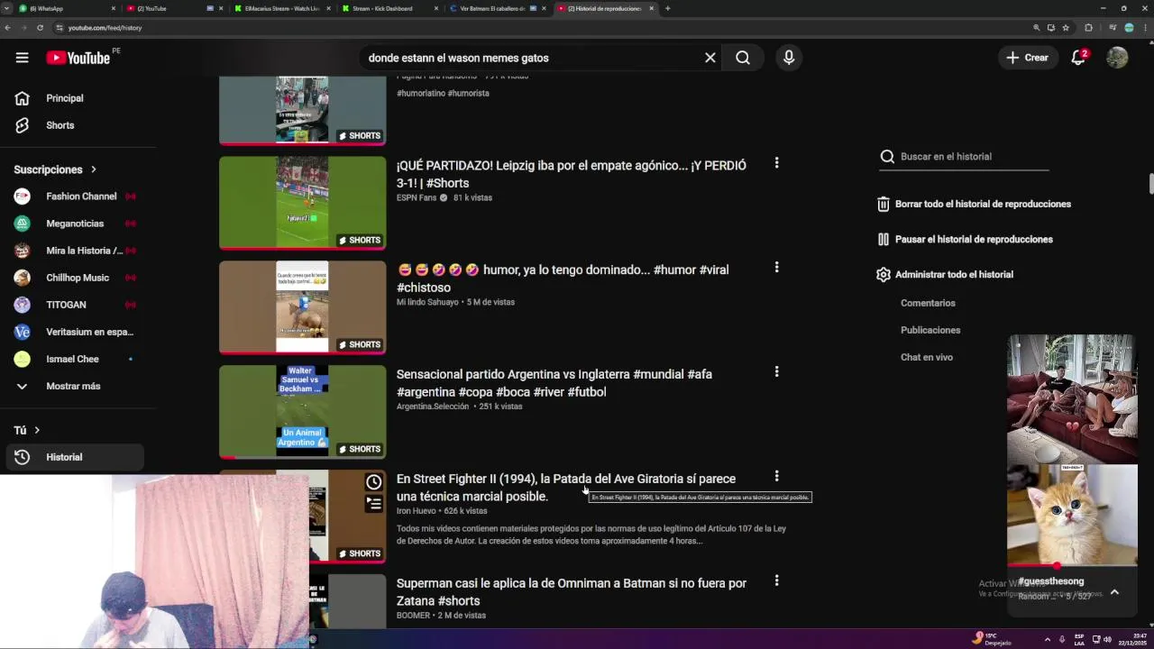This screenshot has width=1154, height=649.
Task: Click Buscar en el historial field
Action: (x=963, y=157)
